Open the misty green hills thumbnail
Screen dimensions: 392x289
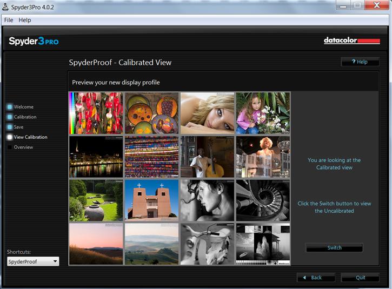152,244
